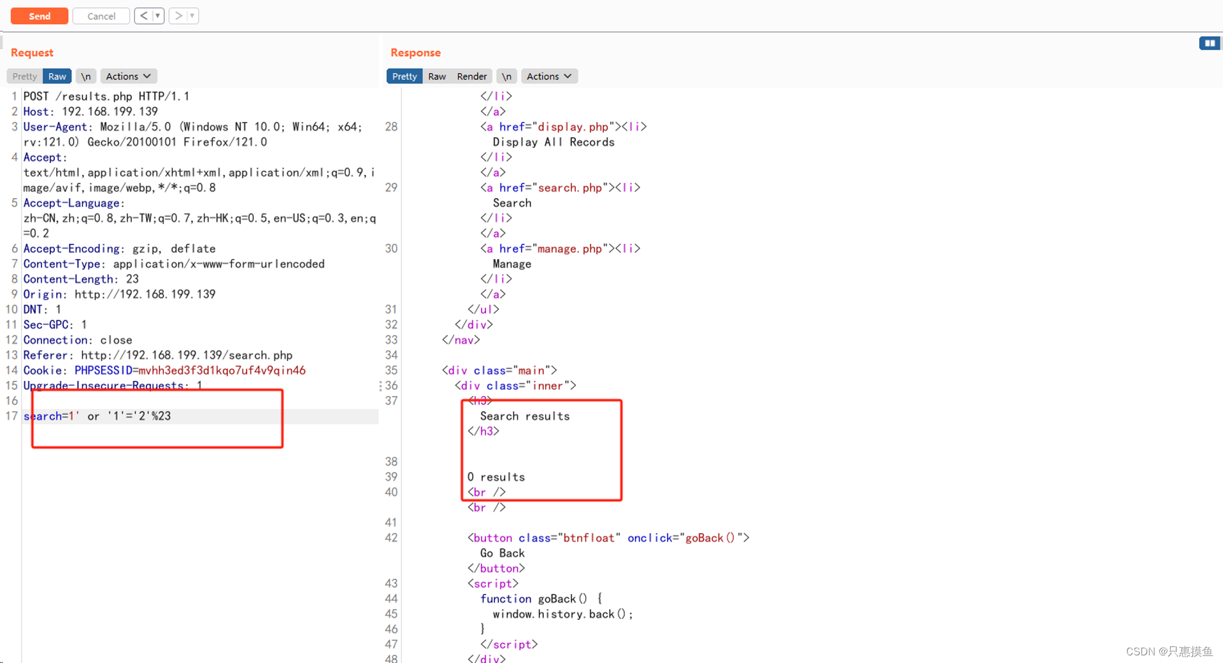Select the Response Raw tab
The image size is (1223, 663).
(x=437, y=76)
